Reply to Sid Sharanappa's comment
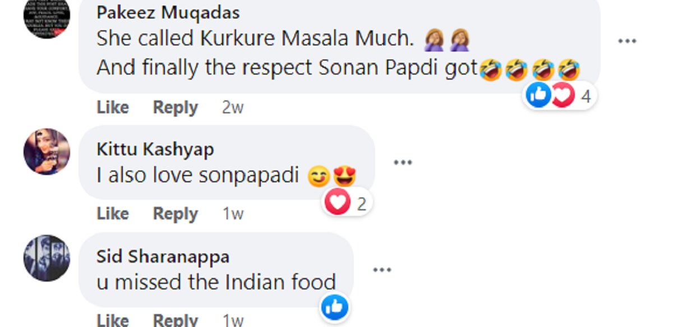Image resolution: width=673 pixels, height=327 pixels. coord(175,320)
